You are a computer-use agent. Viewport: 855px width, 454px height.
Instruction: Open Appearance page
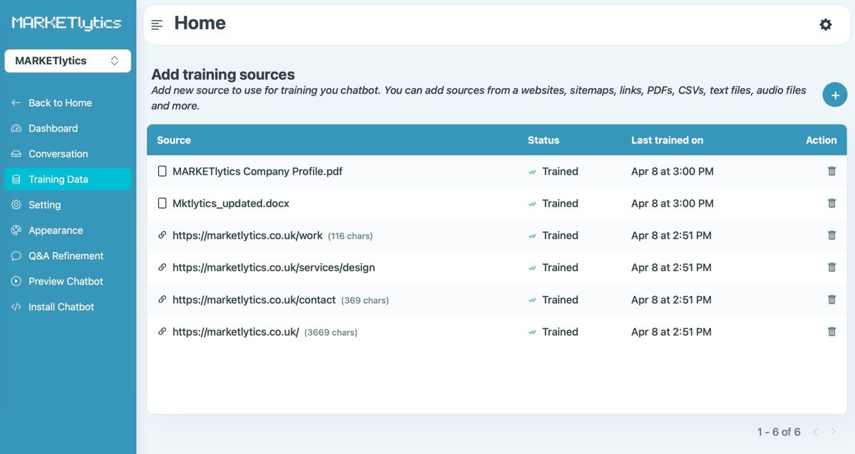point(68,231)
